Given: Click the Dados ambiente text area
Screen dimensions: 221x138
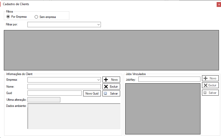Looking at the screenshot, I should tap(74, 116).
